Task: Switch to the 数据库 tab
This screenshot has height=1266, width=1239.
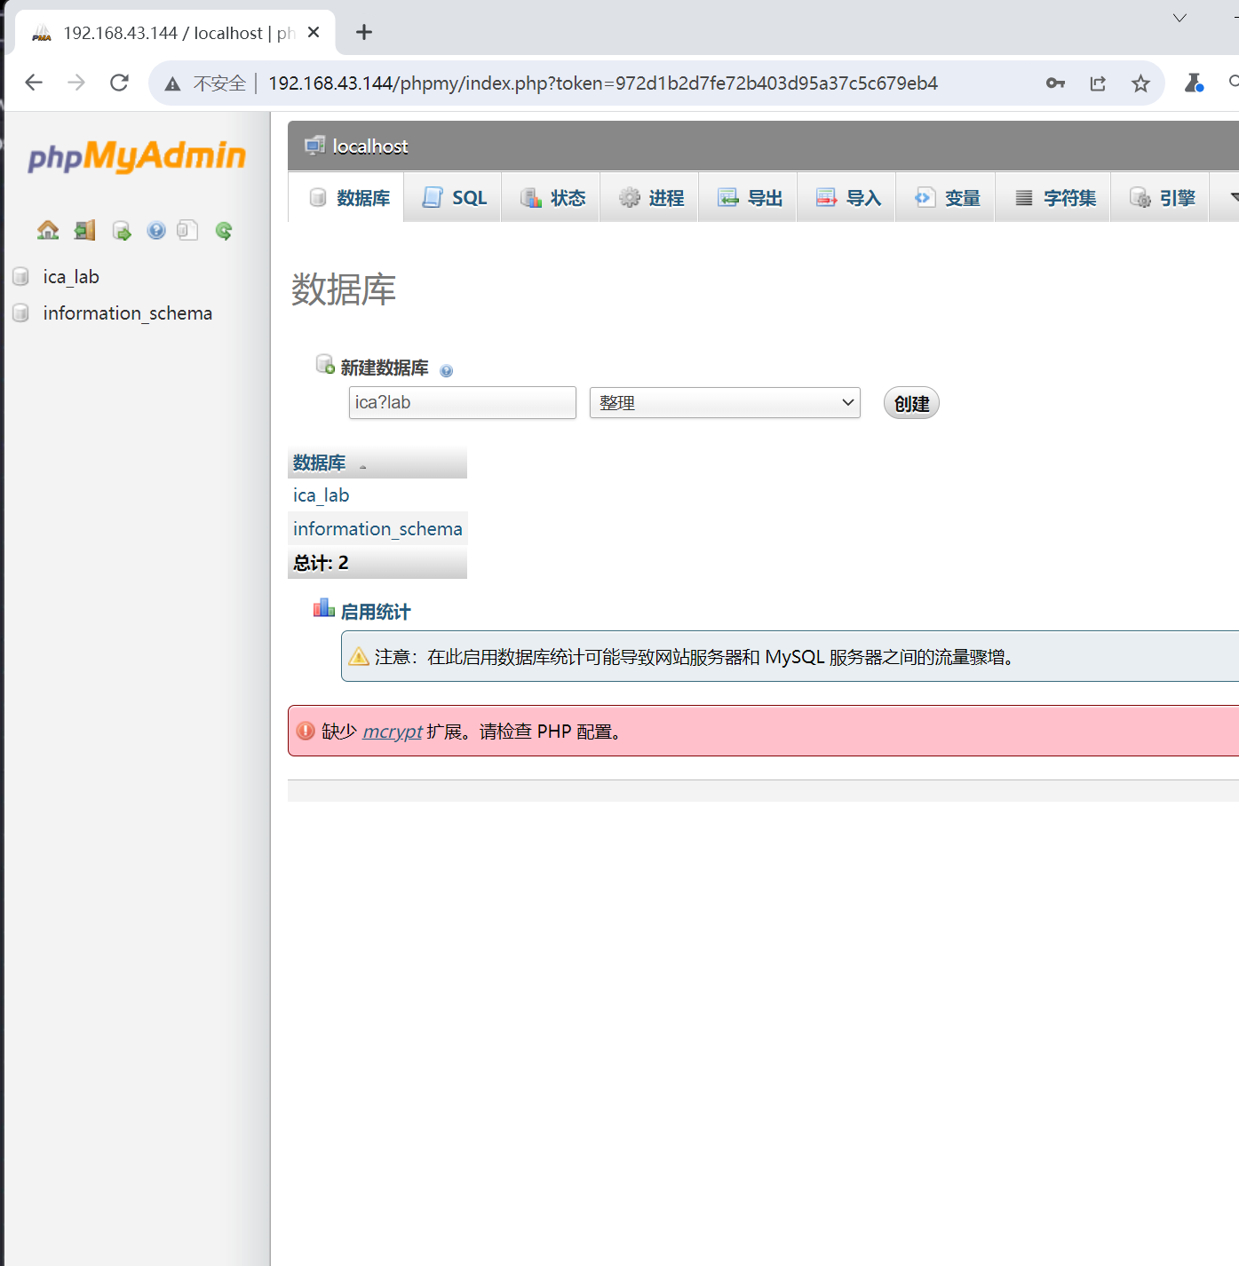Action: pyautogui.click(x=347, y=198)
